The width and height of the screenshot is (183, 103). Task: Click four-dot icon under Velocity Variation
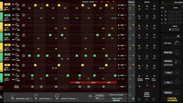[139, 99]
